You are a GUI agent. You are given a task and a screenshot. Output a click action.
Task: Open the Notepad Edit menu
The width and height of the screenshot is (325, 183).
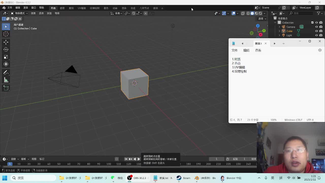[246, 50]
